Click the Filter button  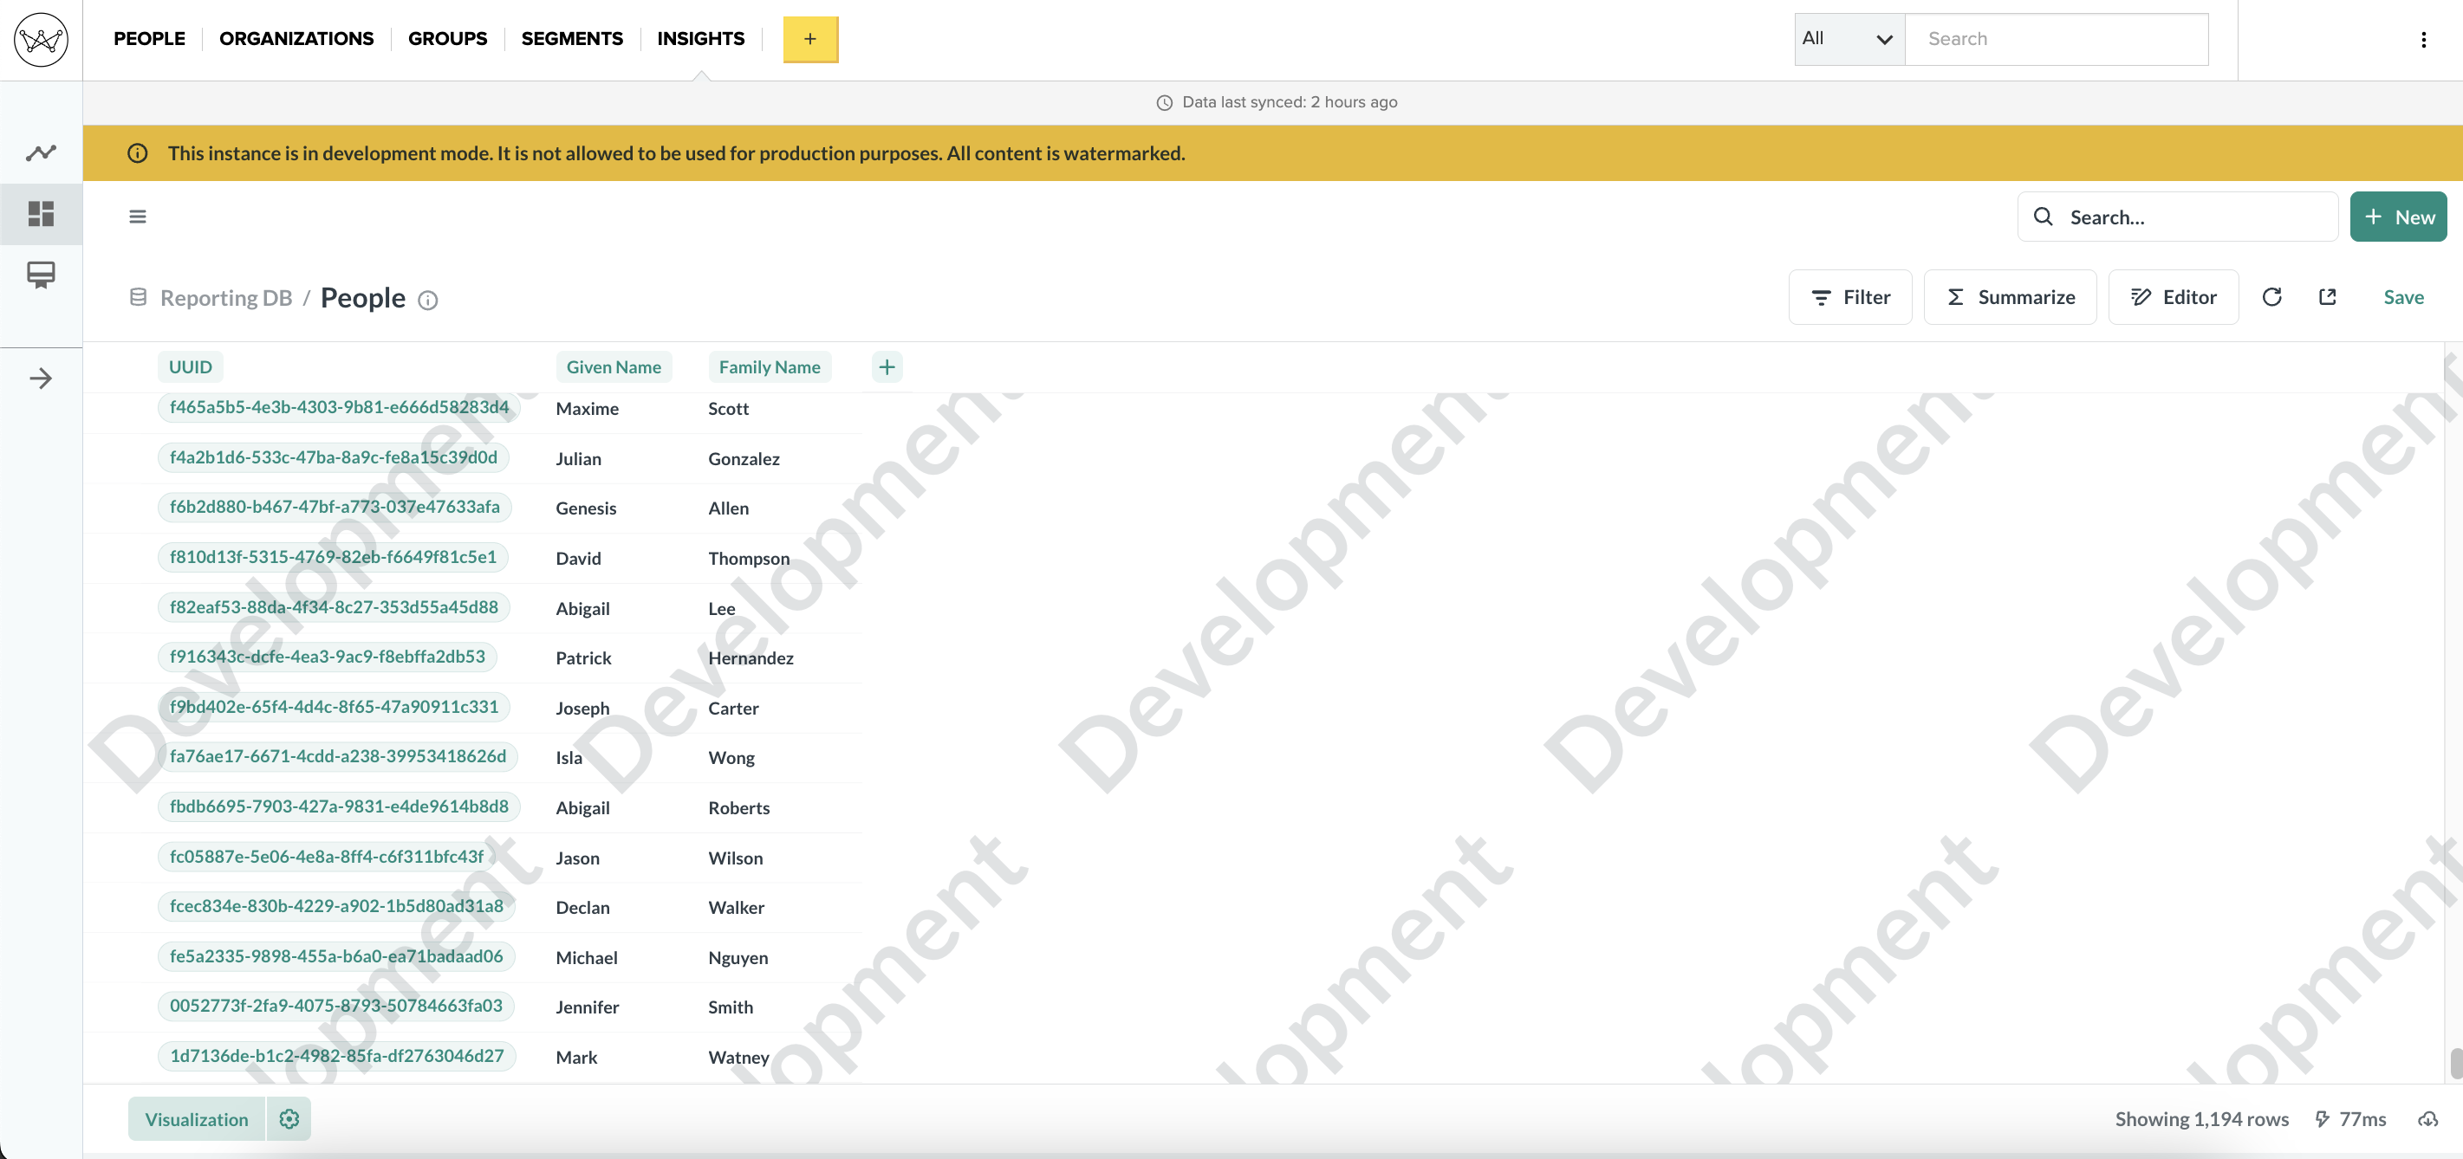click(x=1850, y=297)
